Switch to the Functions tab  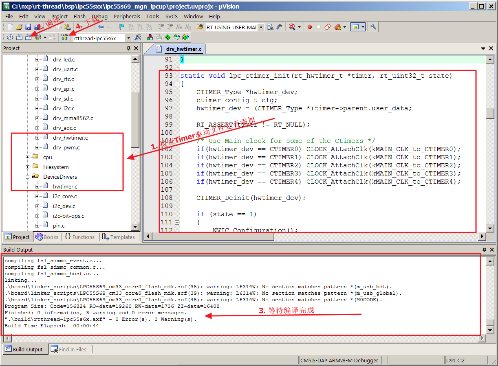pos(79,237)
